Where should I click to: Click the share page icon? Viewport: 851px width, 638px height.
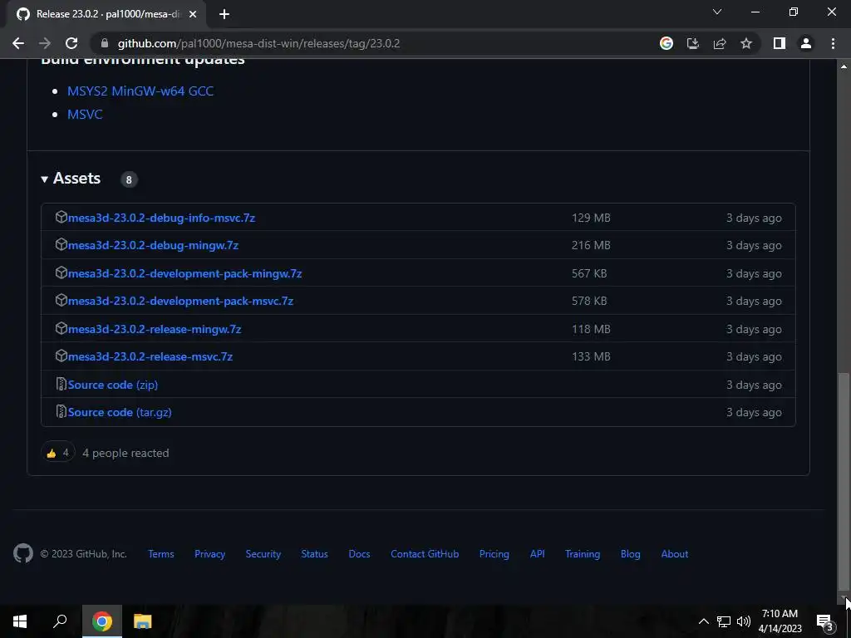click(x=720, y=43)
